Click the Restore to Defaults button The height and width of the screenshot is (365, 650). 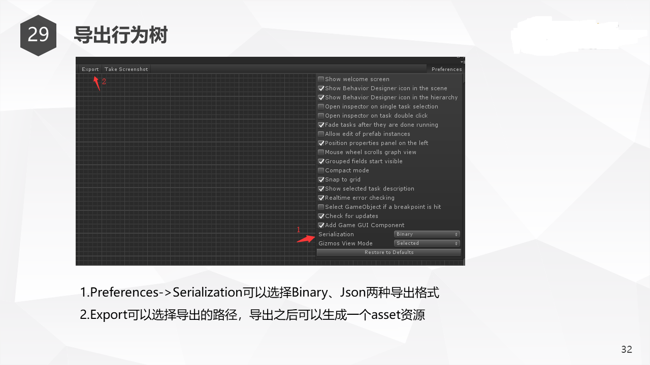[389, 252]
